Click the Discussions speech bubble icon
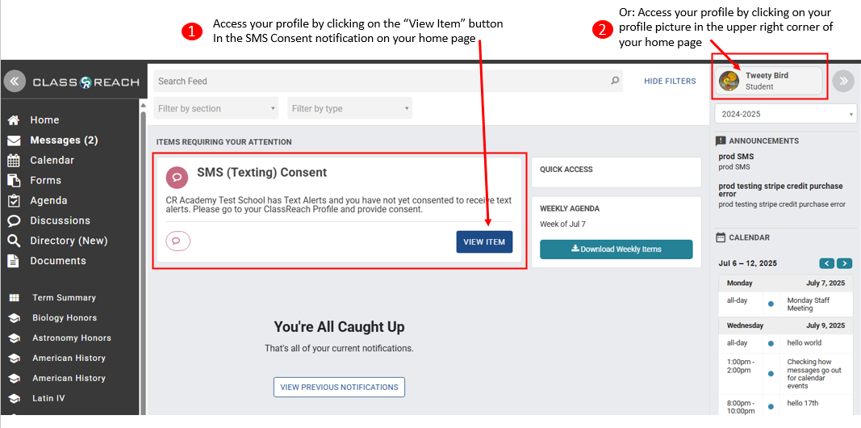Image resolution: width=861 pixels, height=428 pixels. tap(14, 220)
